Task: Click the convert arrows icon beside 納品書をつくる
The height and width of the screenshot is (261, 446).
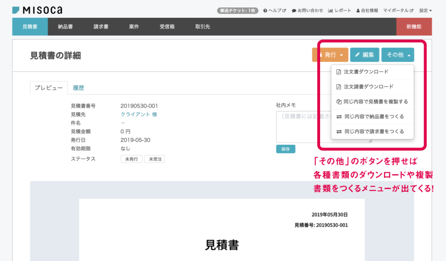Action: [339, 117]
